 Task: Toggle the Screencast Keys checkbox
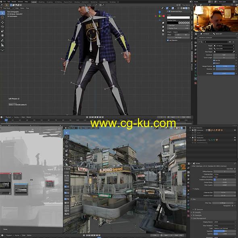pyautogui.click(x=169, y=11)
